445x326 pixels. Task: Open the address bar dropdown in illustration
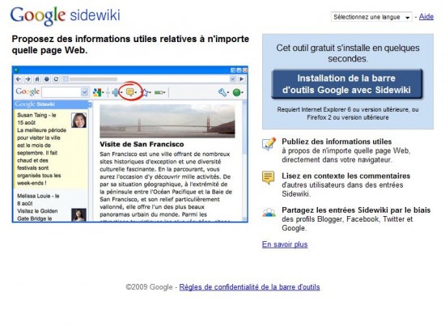click(x=233, y=79)
